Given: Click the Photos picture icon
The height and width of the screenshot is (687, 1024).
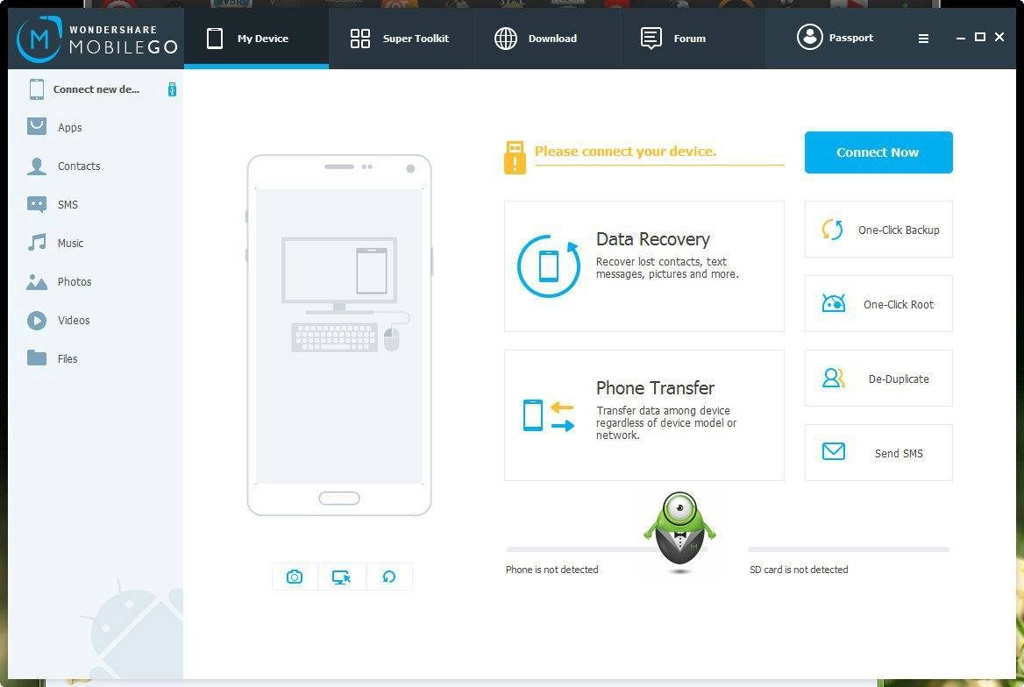Looking at the screenshot, I should (37, 281).
